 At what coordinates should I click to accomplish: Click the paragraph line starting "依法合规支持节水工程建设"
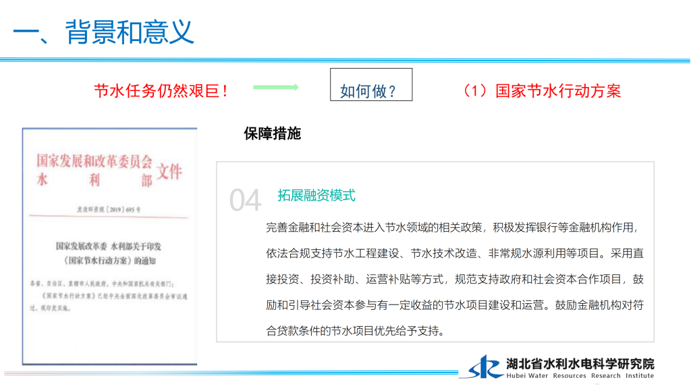tap(455, 253)
